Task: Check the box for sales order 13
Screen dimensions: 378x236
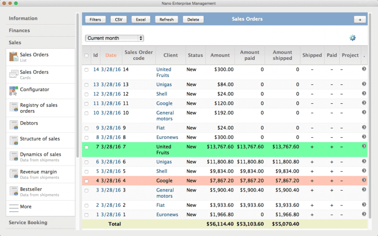Action: [x=86, y=84]
